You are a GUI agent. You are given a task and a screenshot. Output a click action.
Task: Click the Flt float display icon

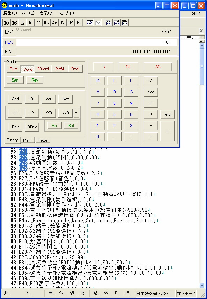tap(78, 22)
